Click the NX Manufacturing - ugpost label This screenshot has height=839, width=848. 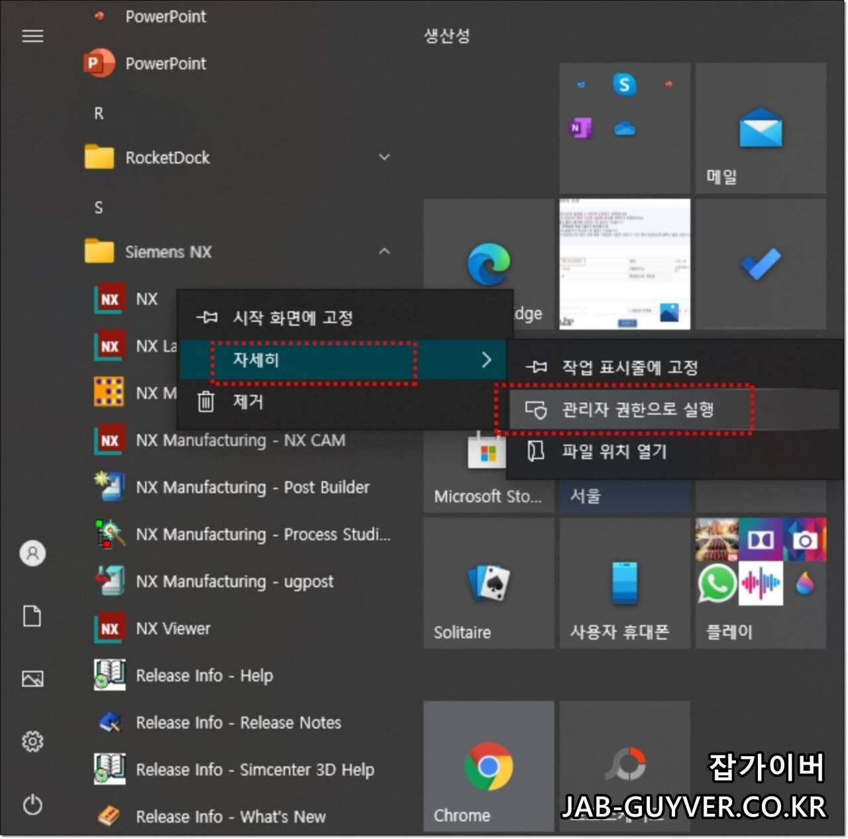pyautogui.click(x=235, y=581)
